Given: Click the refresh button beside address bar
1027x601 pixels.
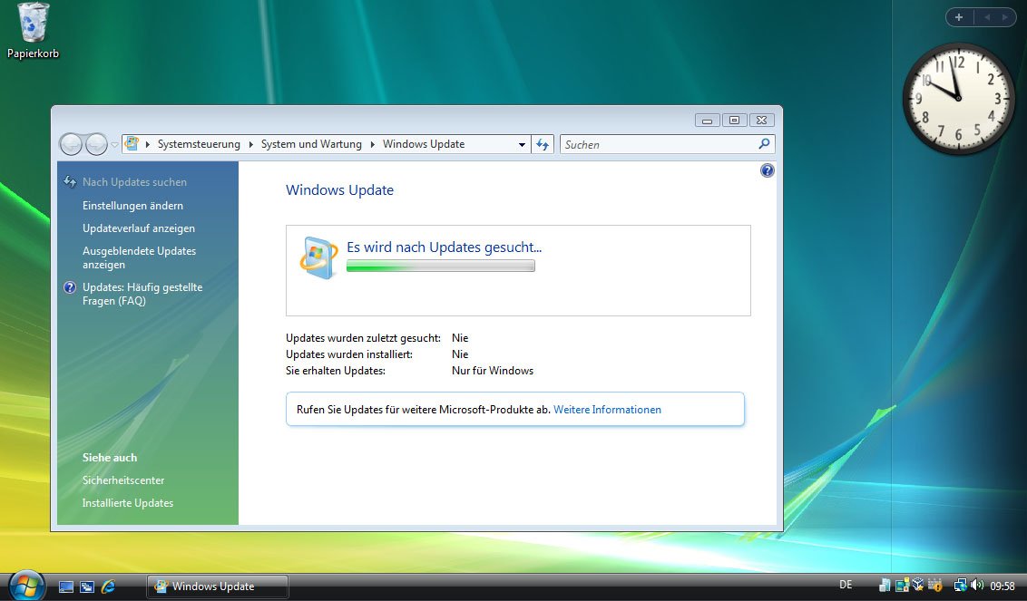Looking at the screenshot, I should point(543,144).
